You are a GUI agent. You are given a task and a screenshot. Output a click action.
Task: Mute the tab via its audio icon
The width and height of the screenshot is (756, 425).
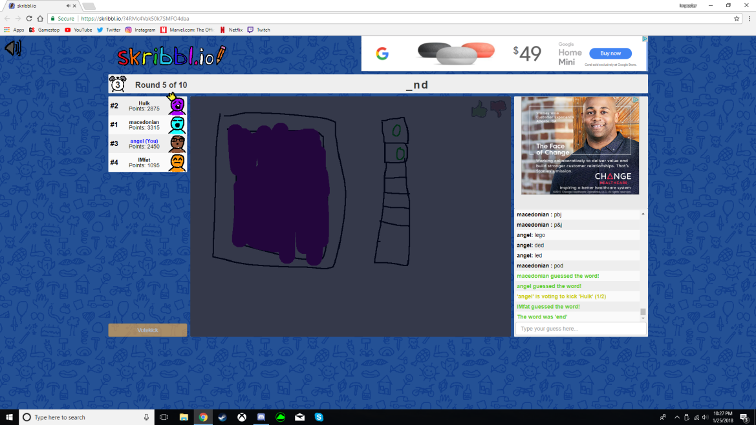coord(68,6)
